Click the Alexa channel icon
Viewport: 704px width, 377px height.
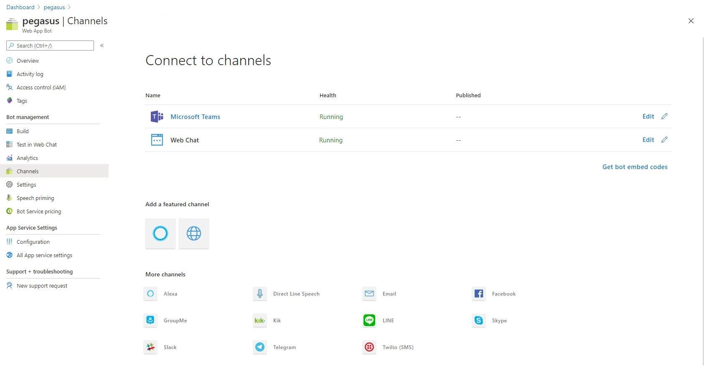coord(150,294)
